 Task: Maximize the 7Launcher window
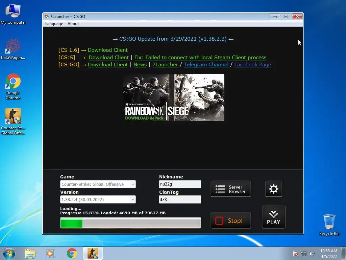click(x=286, y=17)
